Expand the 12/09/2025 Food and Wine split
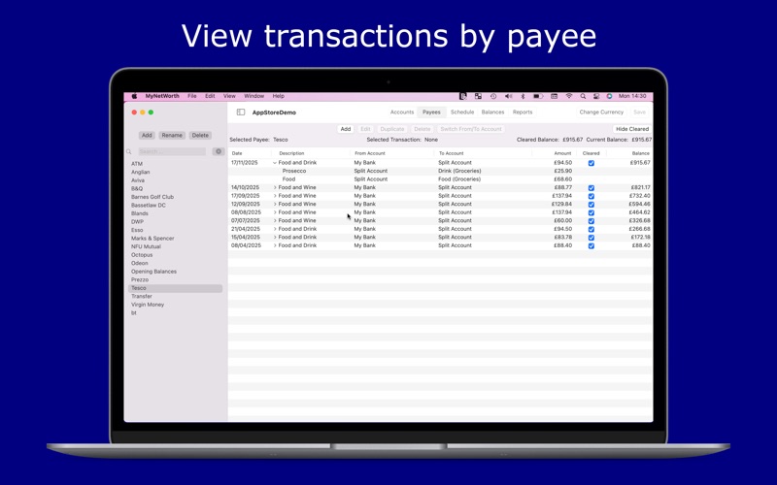Image resolution: width=777 pixels, height=485 pixels. click(275, 204)
